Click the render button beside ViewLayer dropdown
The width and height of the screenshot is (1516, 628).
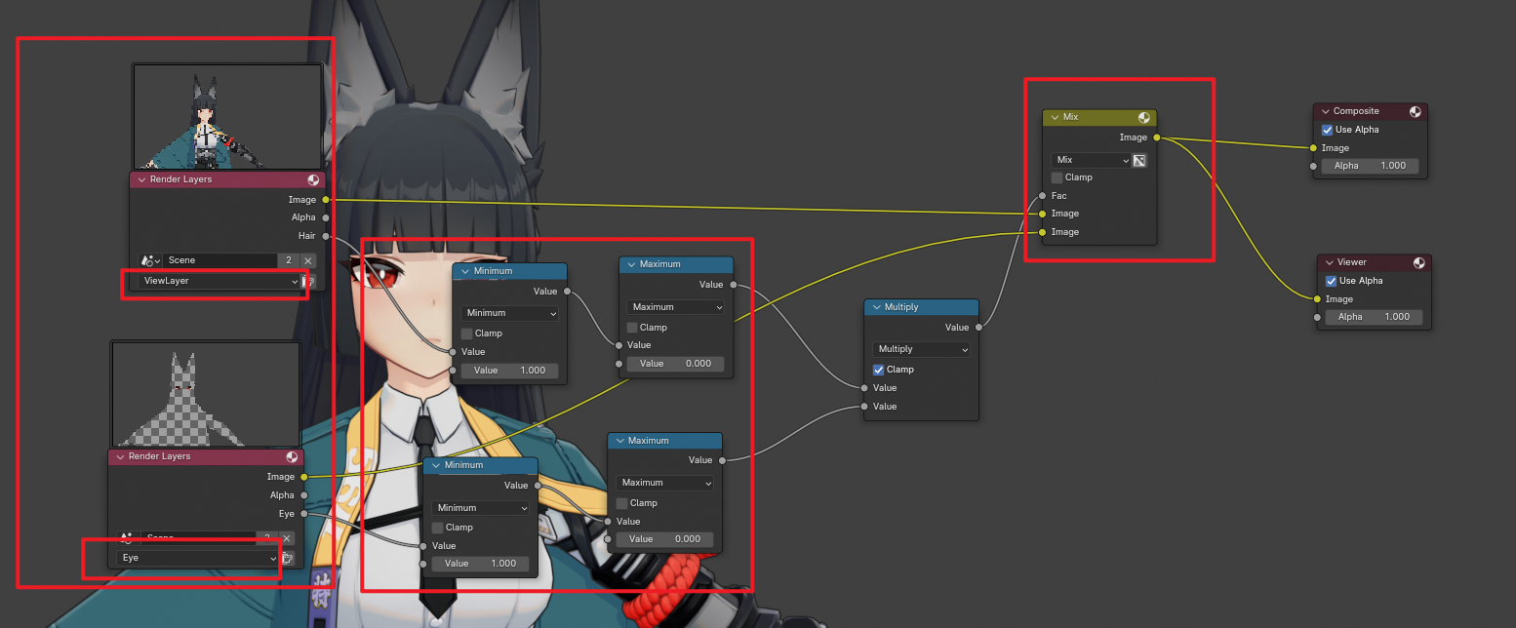tap(310, 281)
